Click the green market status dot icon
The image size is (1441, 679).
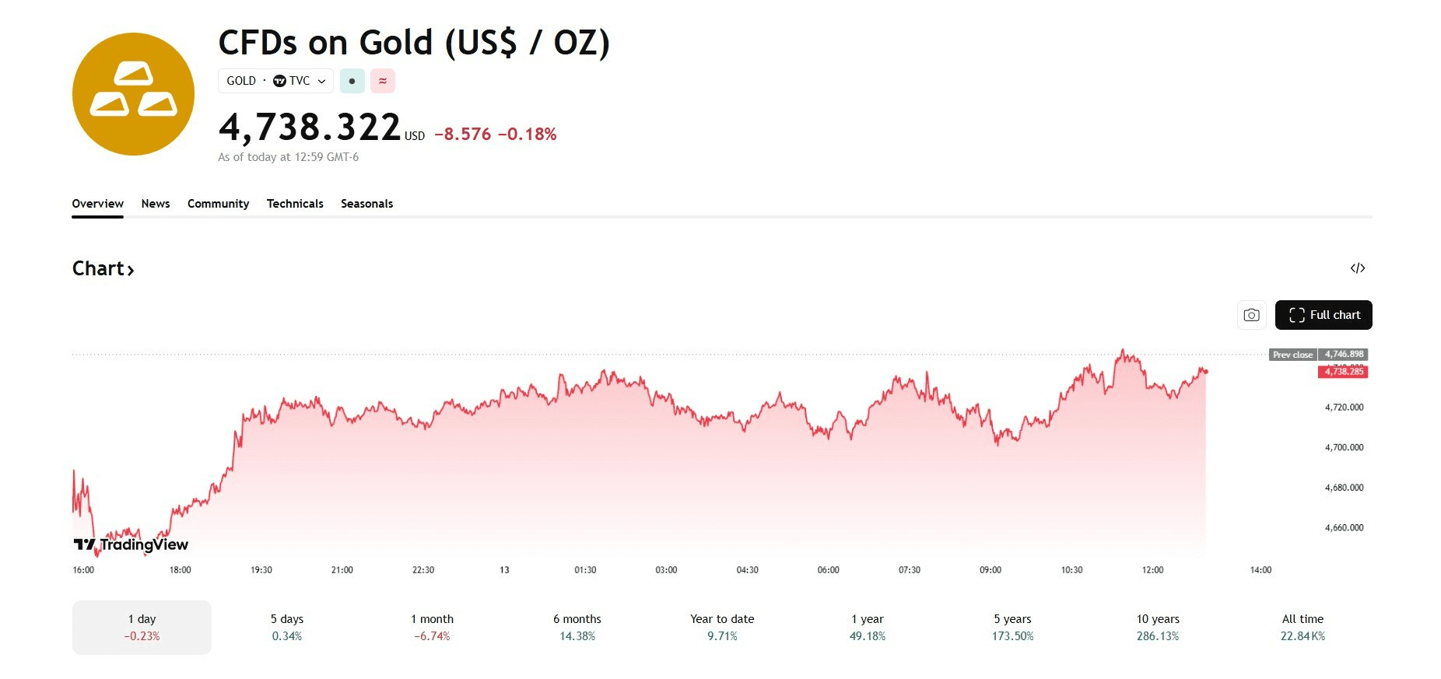(352, 81)
